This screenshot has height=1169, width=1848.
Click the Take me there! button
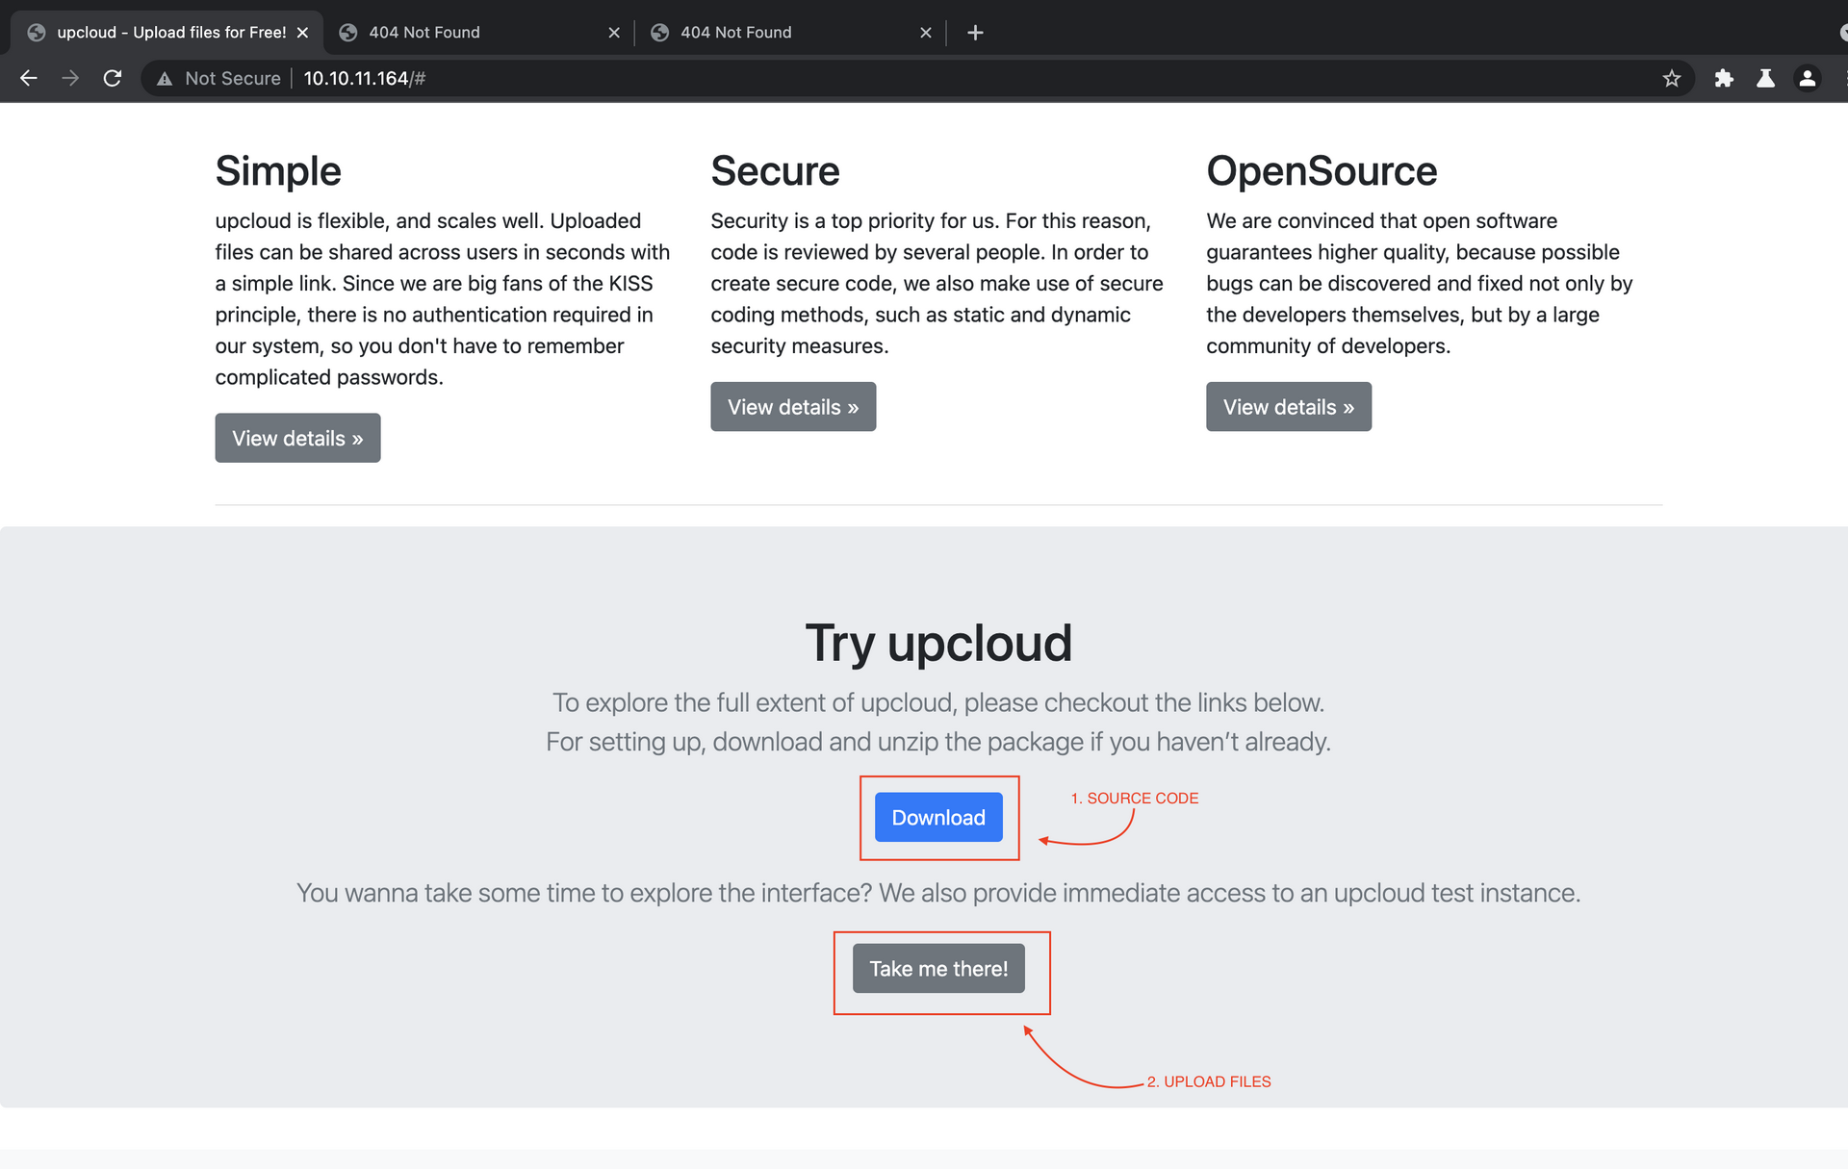tap(938, 968)
